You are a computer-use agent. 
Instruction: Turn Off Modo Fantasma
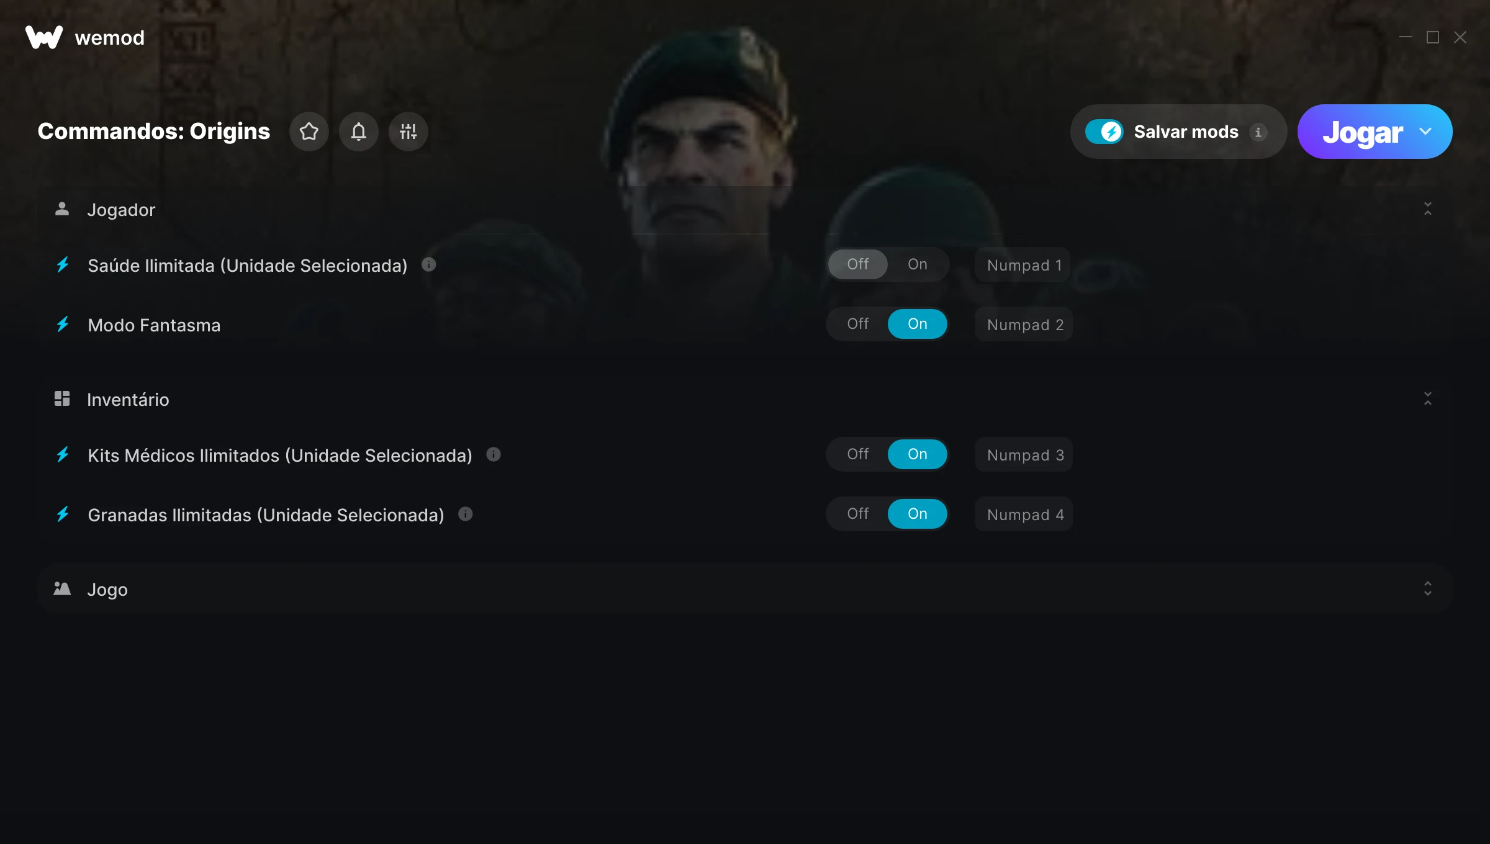click(857, 324)
